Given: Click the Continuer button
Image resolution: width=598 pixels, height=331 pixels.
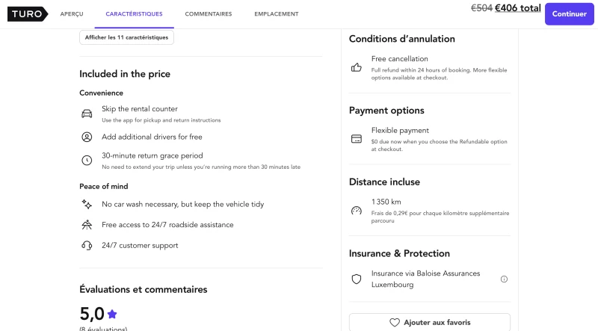Looking at the screenshot, I should [570, 14].
